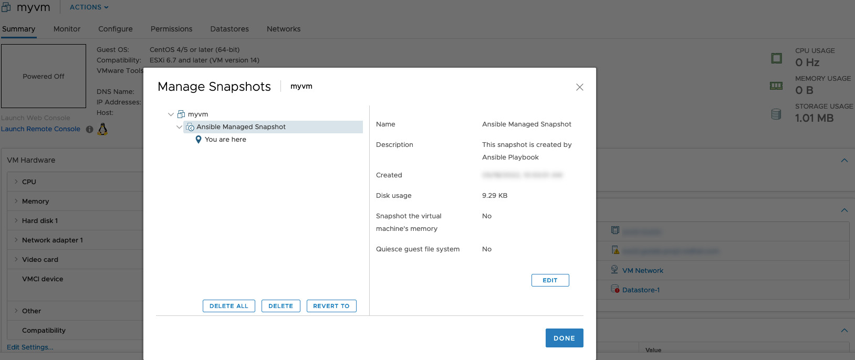Collapse the myvm root node in tree
The width and height of the screenshot is (855, 360).
(171, 114)
